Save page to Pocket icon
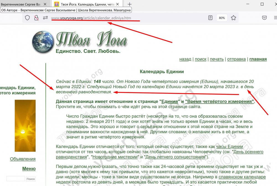 click(264, 18)
